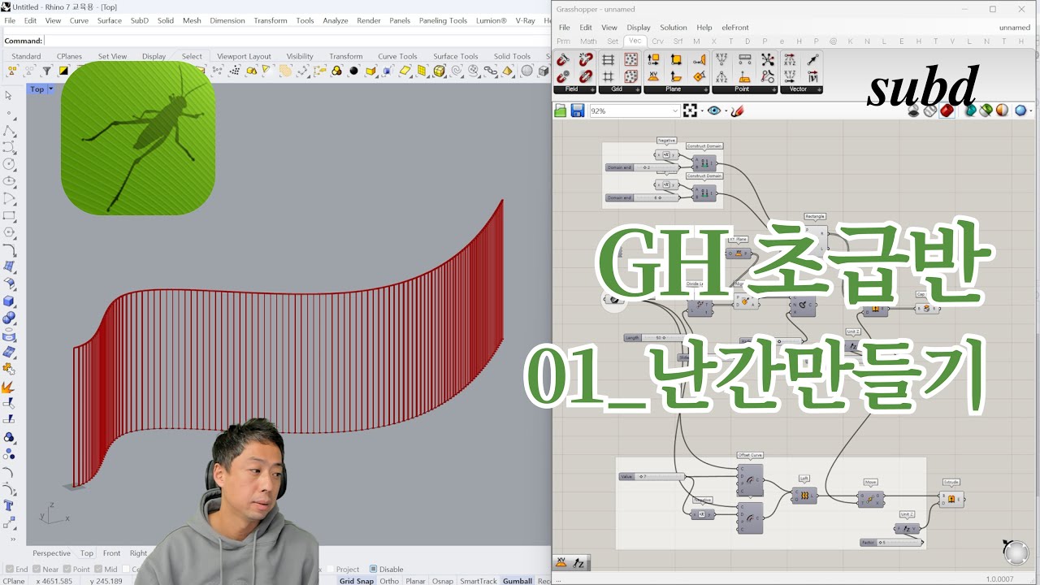The width and height of the screenshot is (1040, 585).
Task: Click the Vector 2Pt component icon
Action: (x=812, y=60)
